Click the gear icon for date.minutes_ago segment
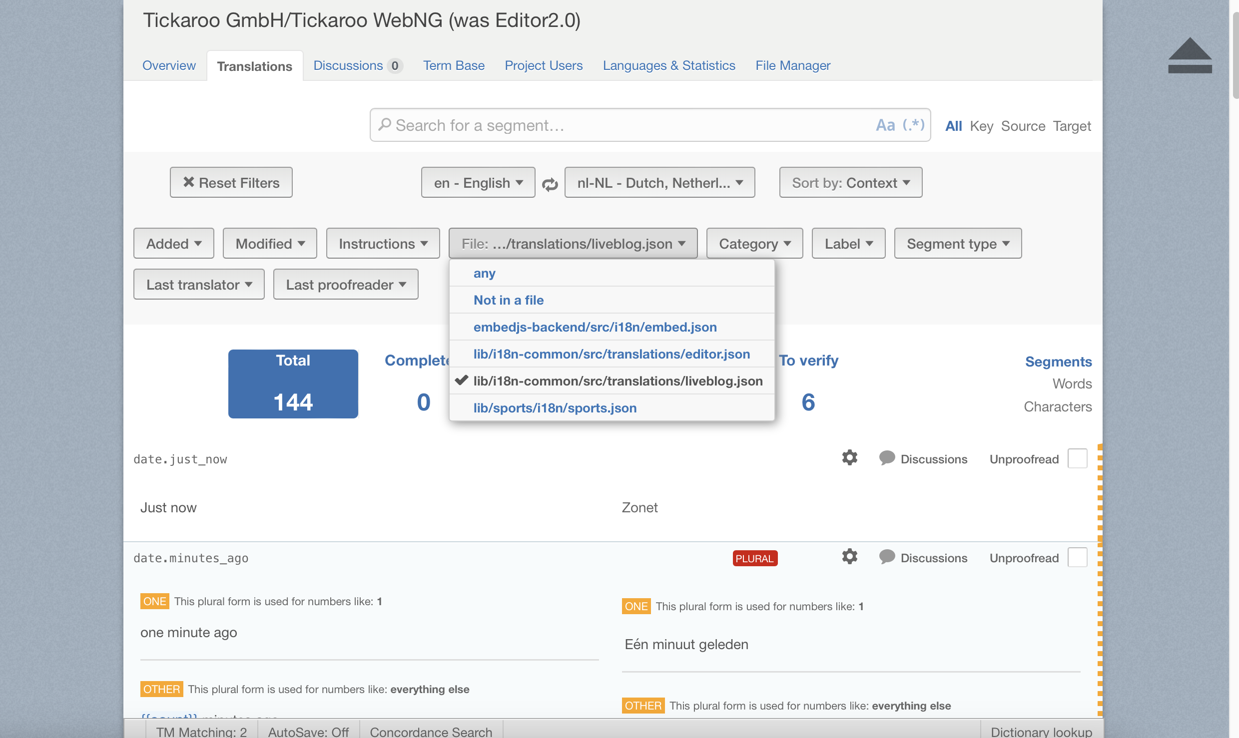Screen dimensions: 1239x738 pos(849,557)
